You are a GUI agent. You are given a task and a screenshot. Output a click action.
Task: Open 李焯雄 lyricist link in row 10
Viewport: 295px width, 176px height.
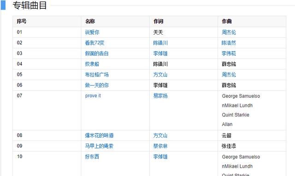160,157
